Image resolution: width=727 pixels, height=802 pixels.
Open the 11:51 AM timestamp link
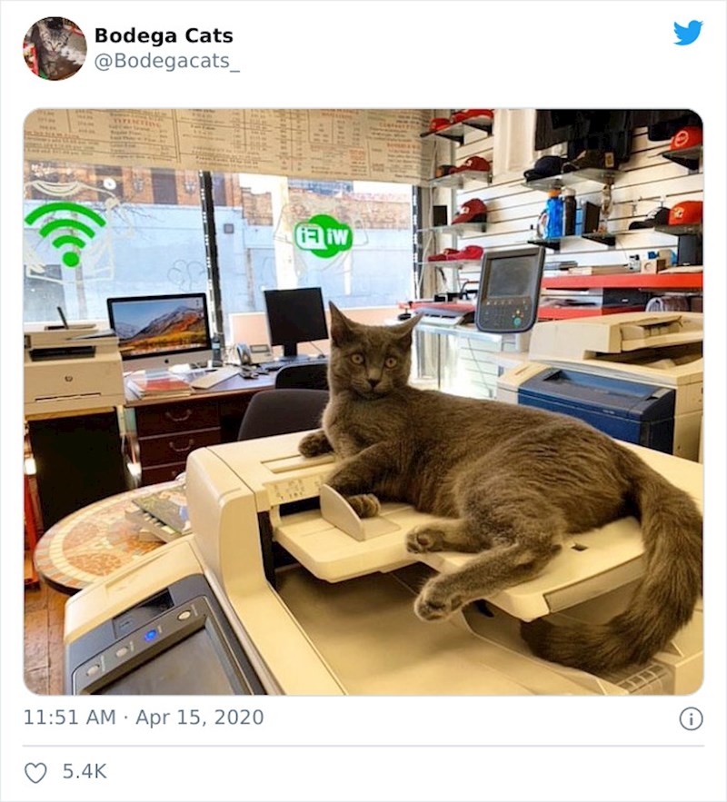point(70,718)
